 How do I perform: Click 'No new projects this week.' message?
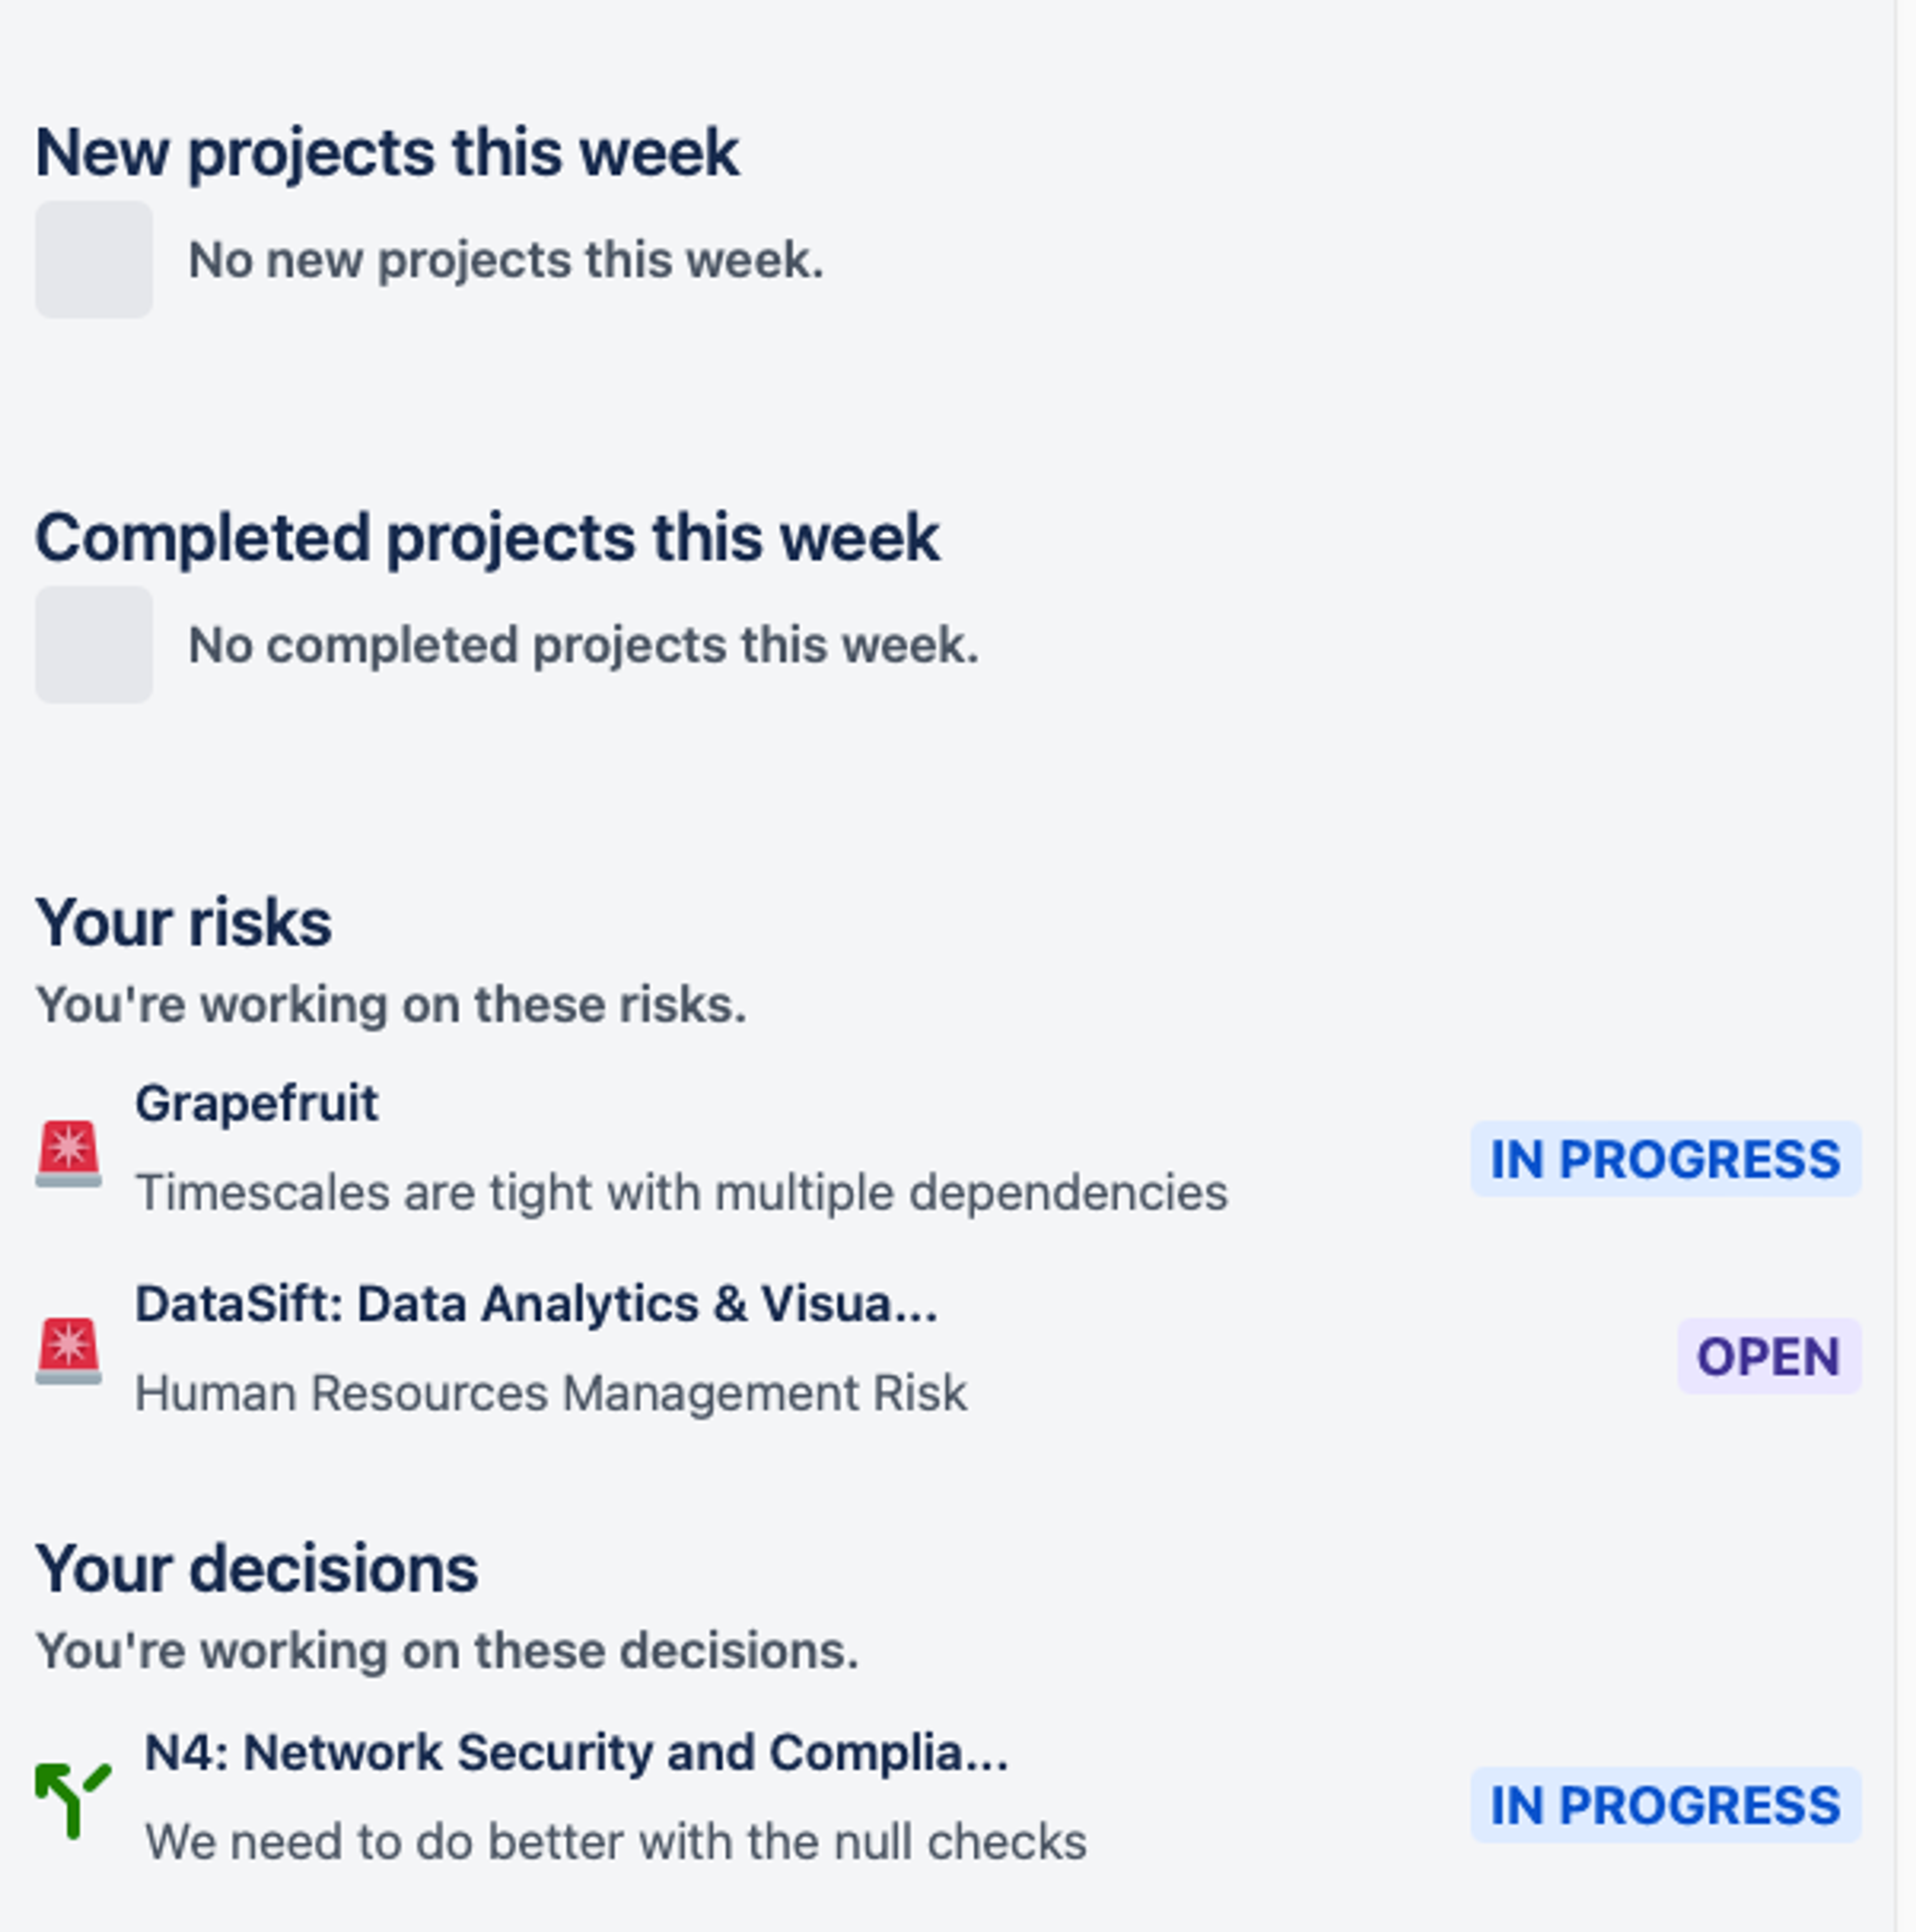tap(506, 260)
